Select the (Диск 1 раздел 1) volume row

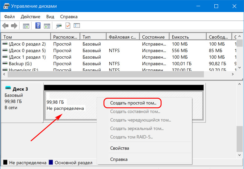[119, 57]
